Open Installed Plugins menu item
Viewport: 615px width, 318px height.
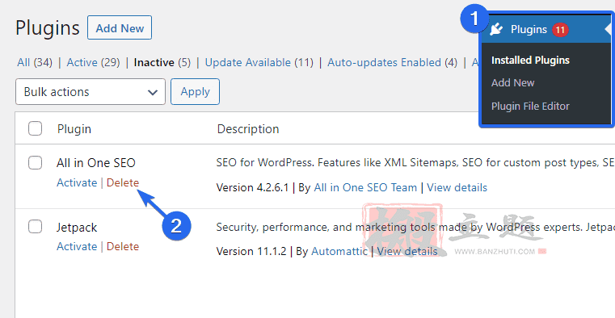coord(530,61)
